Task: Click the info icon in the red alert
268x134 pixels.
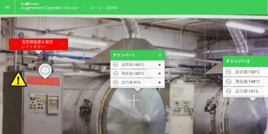Action: pyautogui.click(x=15, y=45)
